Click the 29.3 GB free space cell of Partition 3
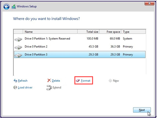The height and width of the screenshot is (118, 157). 115,55
